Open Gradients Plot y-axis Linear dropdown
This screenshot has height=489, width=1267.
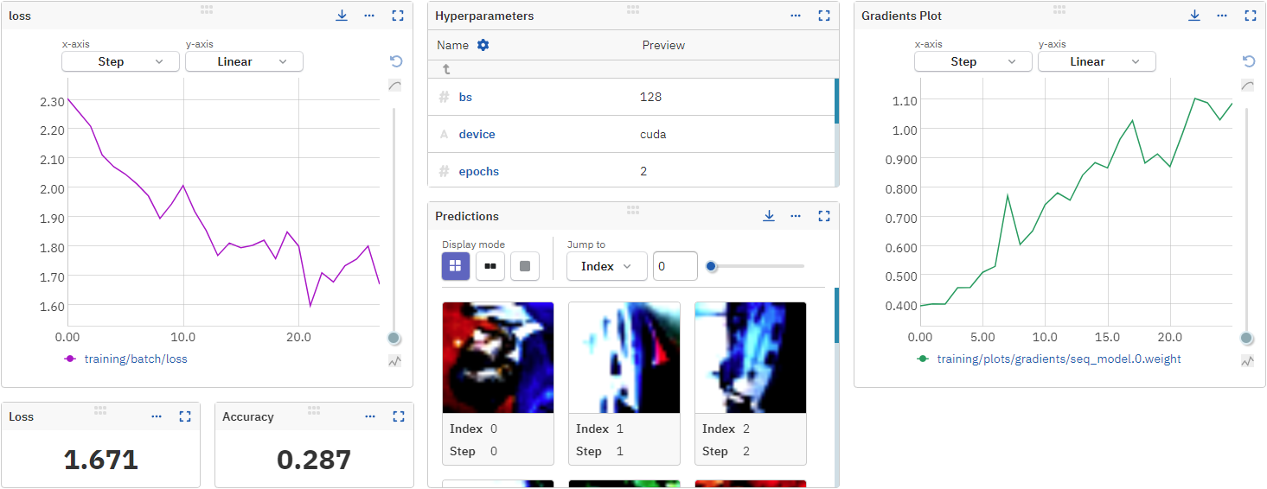[x=1097, y=61]
